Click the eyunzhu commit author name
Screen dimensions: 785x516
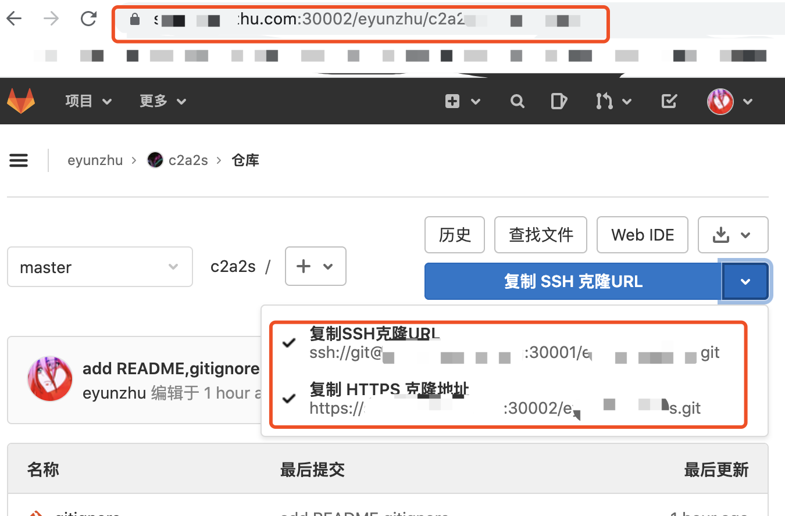[x=115, y=393]
